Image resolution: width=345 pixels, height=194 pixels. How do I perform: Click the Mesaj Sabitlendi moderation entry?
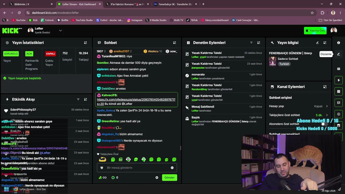(x=223, y=109)
